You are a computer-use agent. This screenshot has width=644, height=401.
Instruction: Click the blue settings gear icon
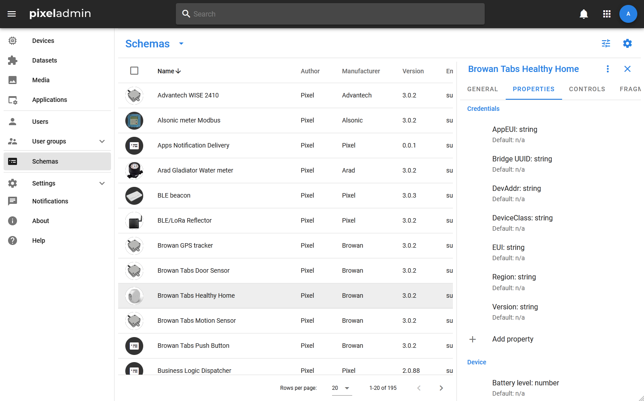point(627,43)
